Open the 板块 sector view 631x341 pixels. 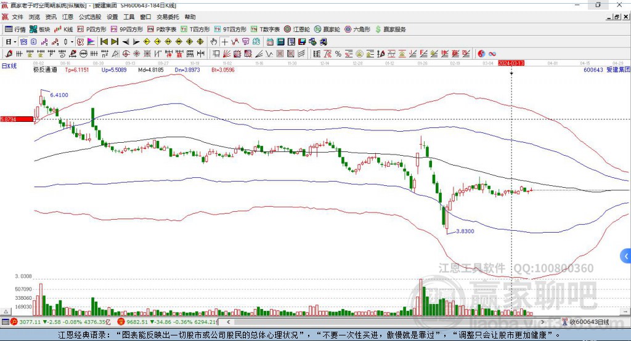[39, 30]
